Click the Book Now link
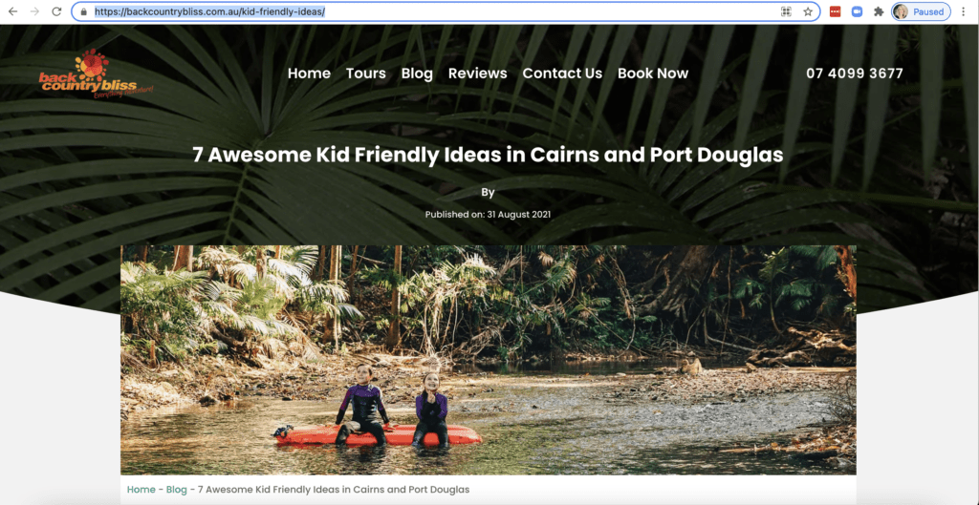The image size is (979, 505). tap(653, 74)
